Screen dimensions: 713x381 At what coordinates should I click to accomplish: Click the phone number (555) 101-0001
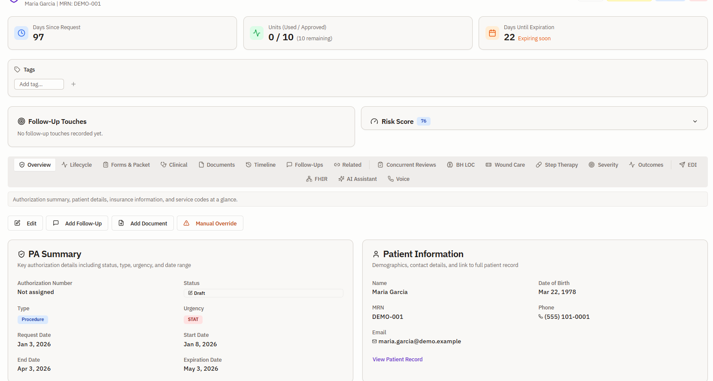[567, 317]
